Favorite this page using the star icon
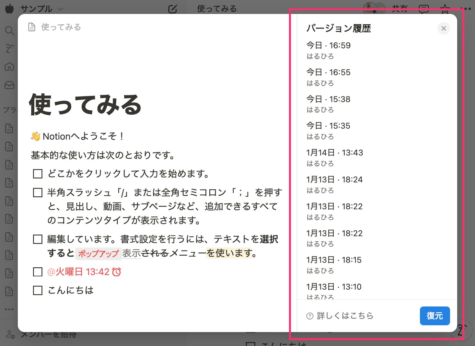The image size is (475, 346). tap(445, 9)
